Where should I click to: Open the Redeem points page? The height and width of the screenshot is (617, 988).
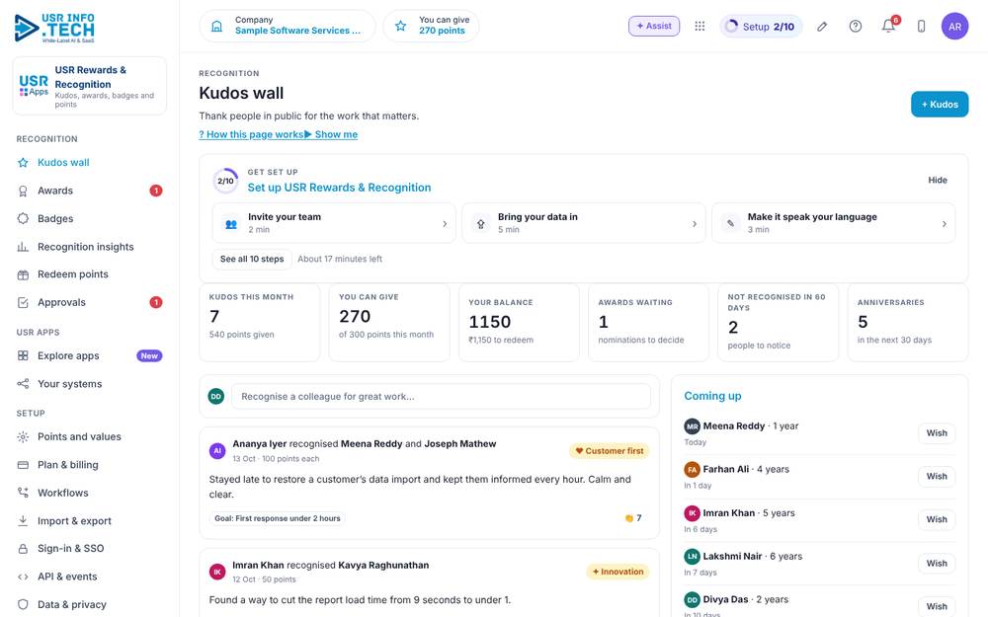pyautogui.click(x=90, y=274)
